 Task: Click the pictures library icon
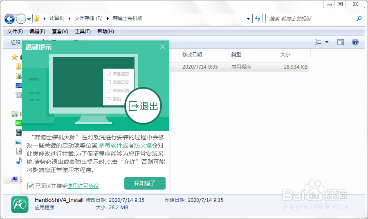[18, 142]
